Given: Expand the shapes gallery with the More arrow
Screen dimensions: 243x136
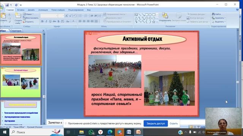Looking at the screenshot, I should [x=157, y=22].
